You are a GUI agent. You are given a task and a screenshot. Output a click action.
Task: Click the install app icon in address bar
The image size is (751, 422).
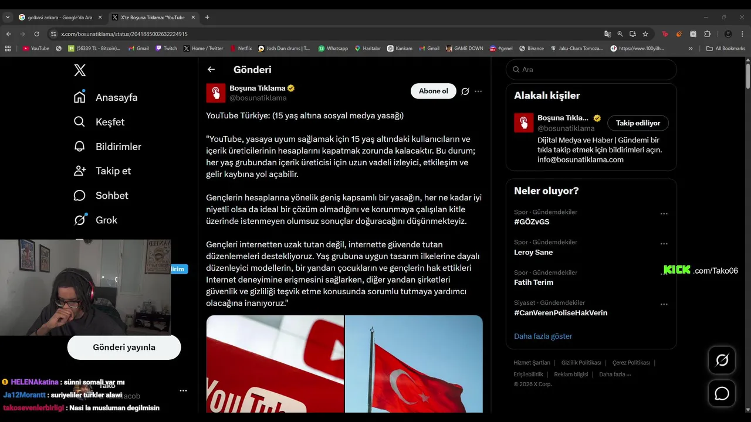632,34
